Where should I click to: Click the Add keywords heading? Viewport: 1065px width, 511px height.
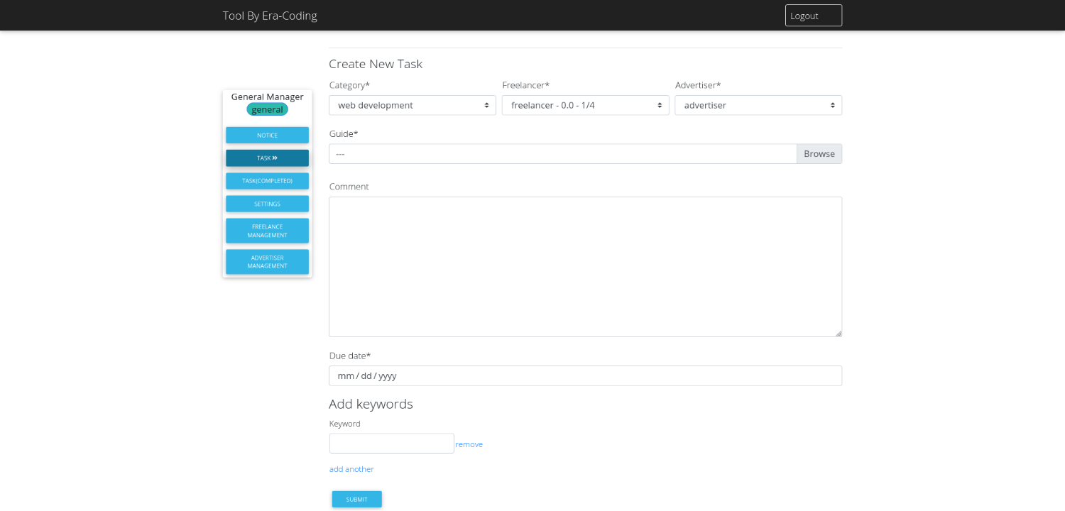(371, 404)
